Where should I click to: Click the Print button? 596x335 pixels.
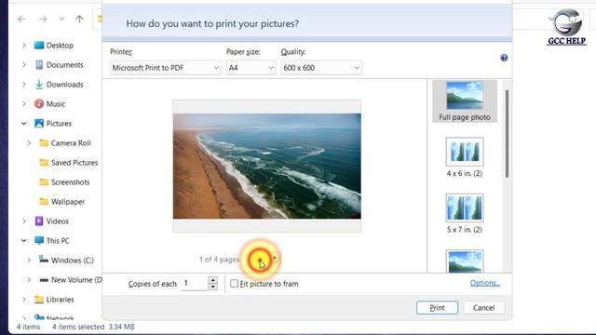click(x=437, y=308)
